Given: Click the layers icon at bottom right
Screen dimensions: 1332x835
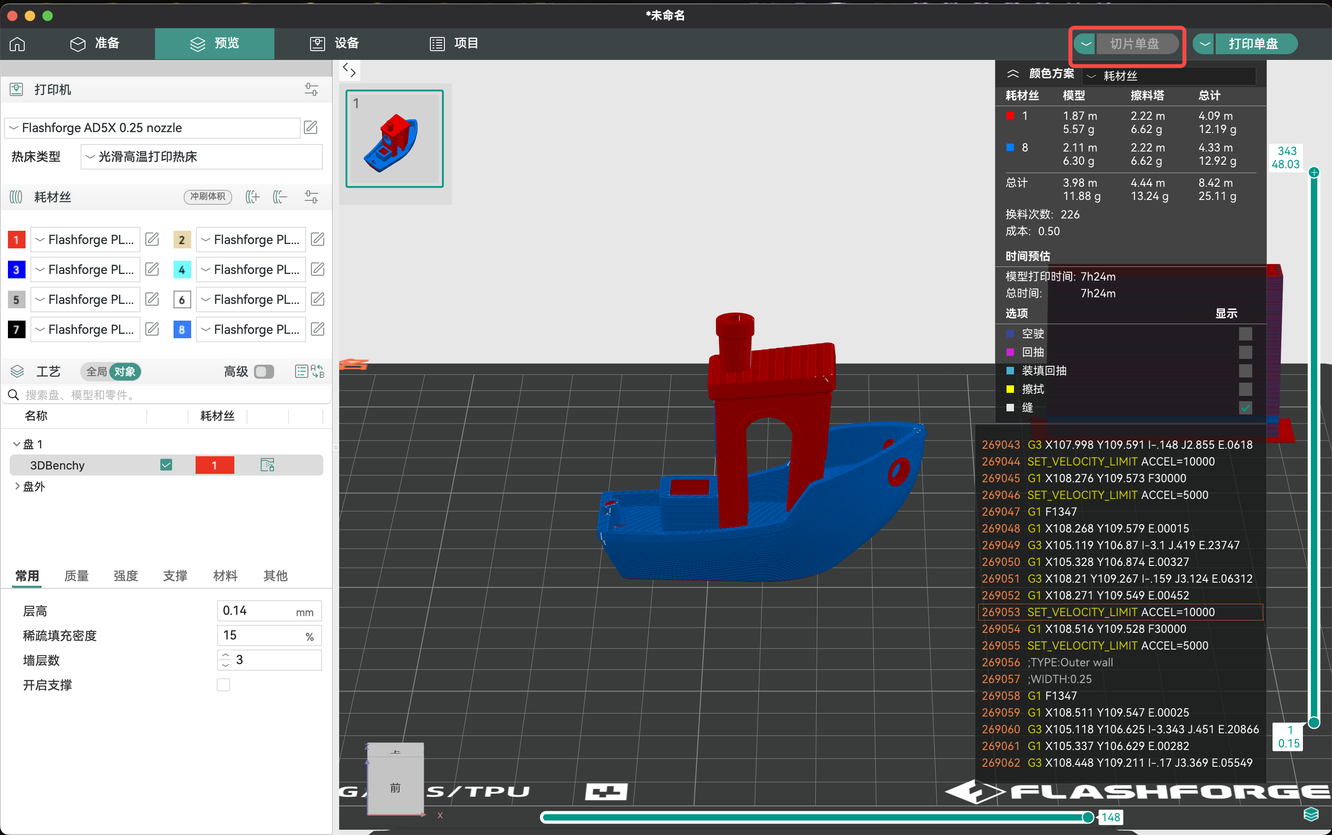Looking at the screenshot, I should tap(1311, 814).
